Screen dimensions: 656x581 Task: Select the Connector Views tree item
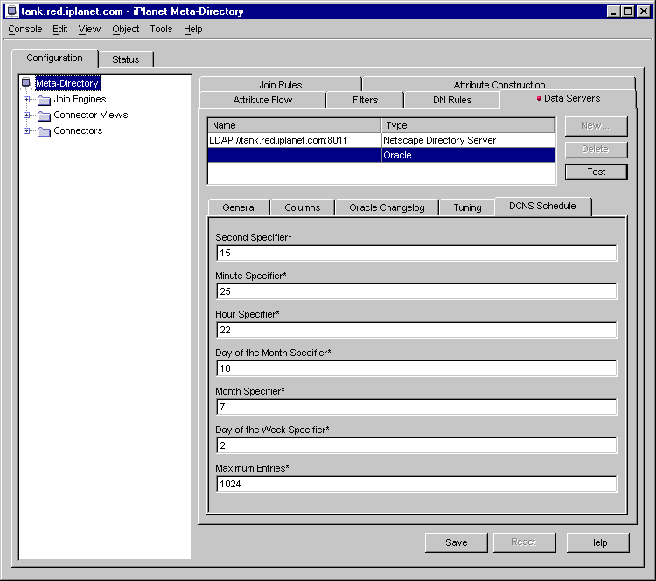click(x=91, y=115)
